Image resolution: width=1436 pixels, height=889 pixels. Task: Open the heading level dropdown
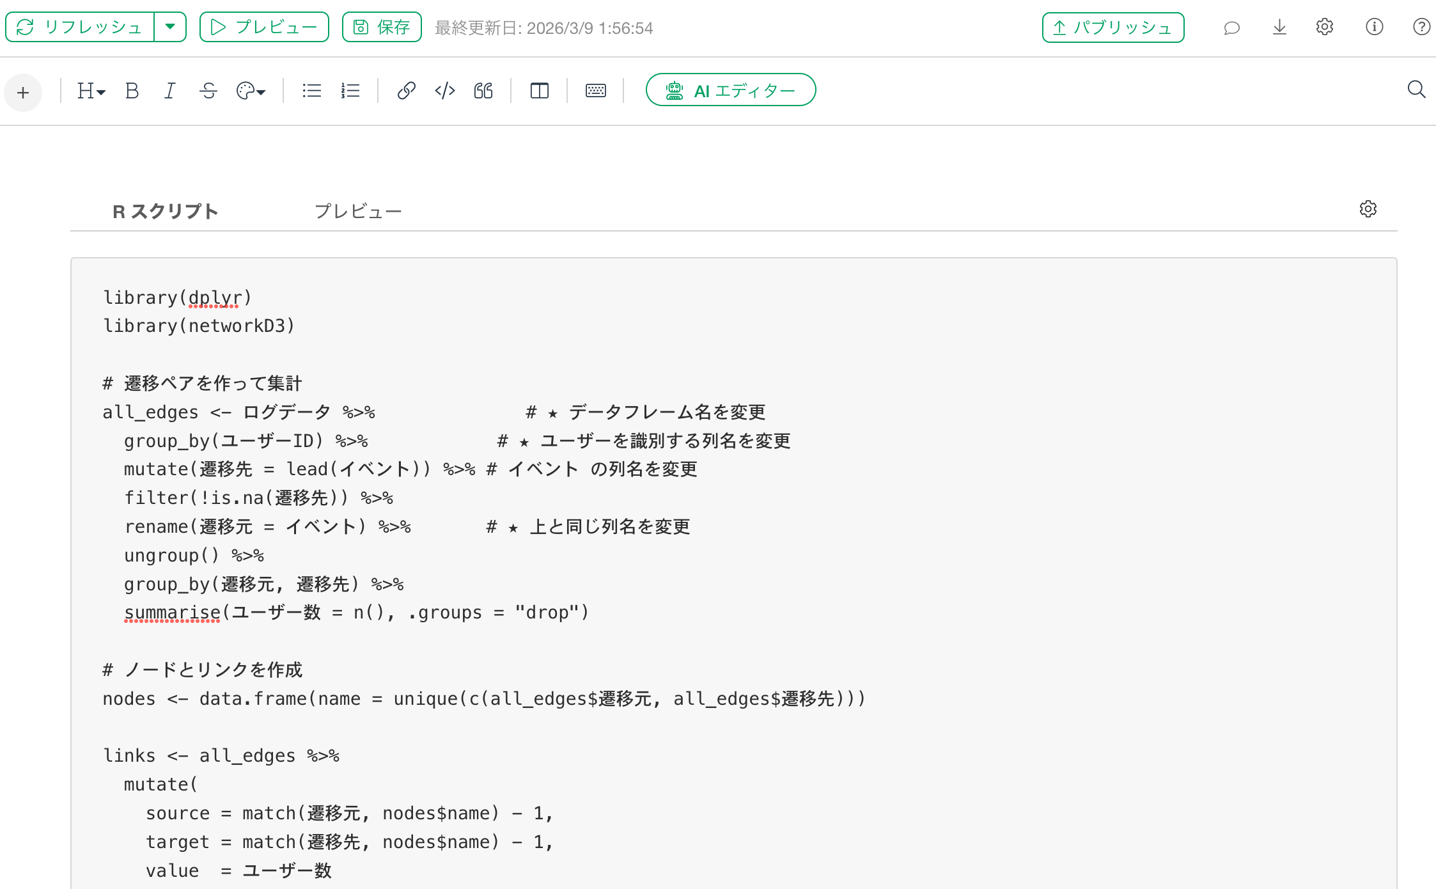click(x=91, y=91)
